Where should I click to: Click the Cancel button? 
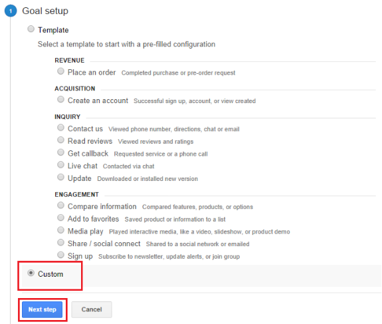92,309
